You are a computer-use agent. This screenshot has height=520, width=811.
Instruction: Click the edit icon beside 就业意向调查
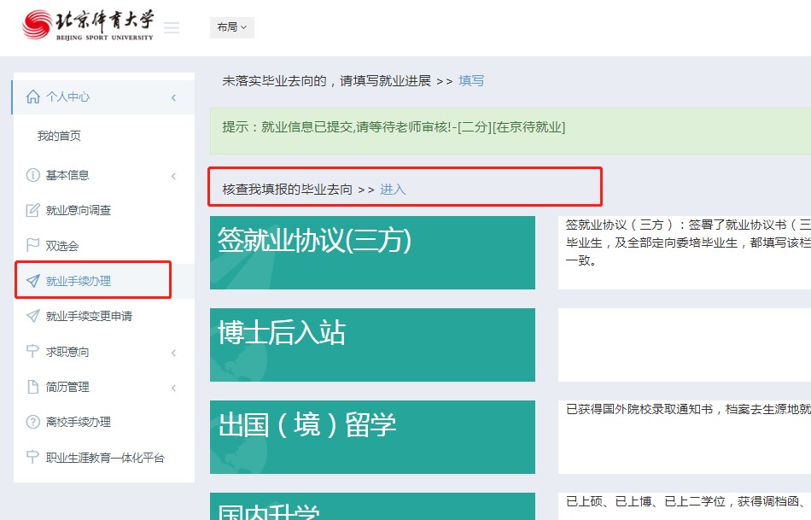33,210
